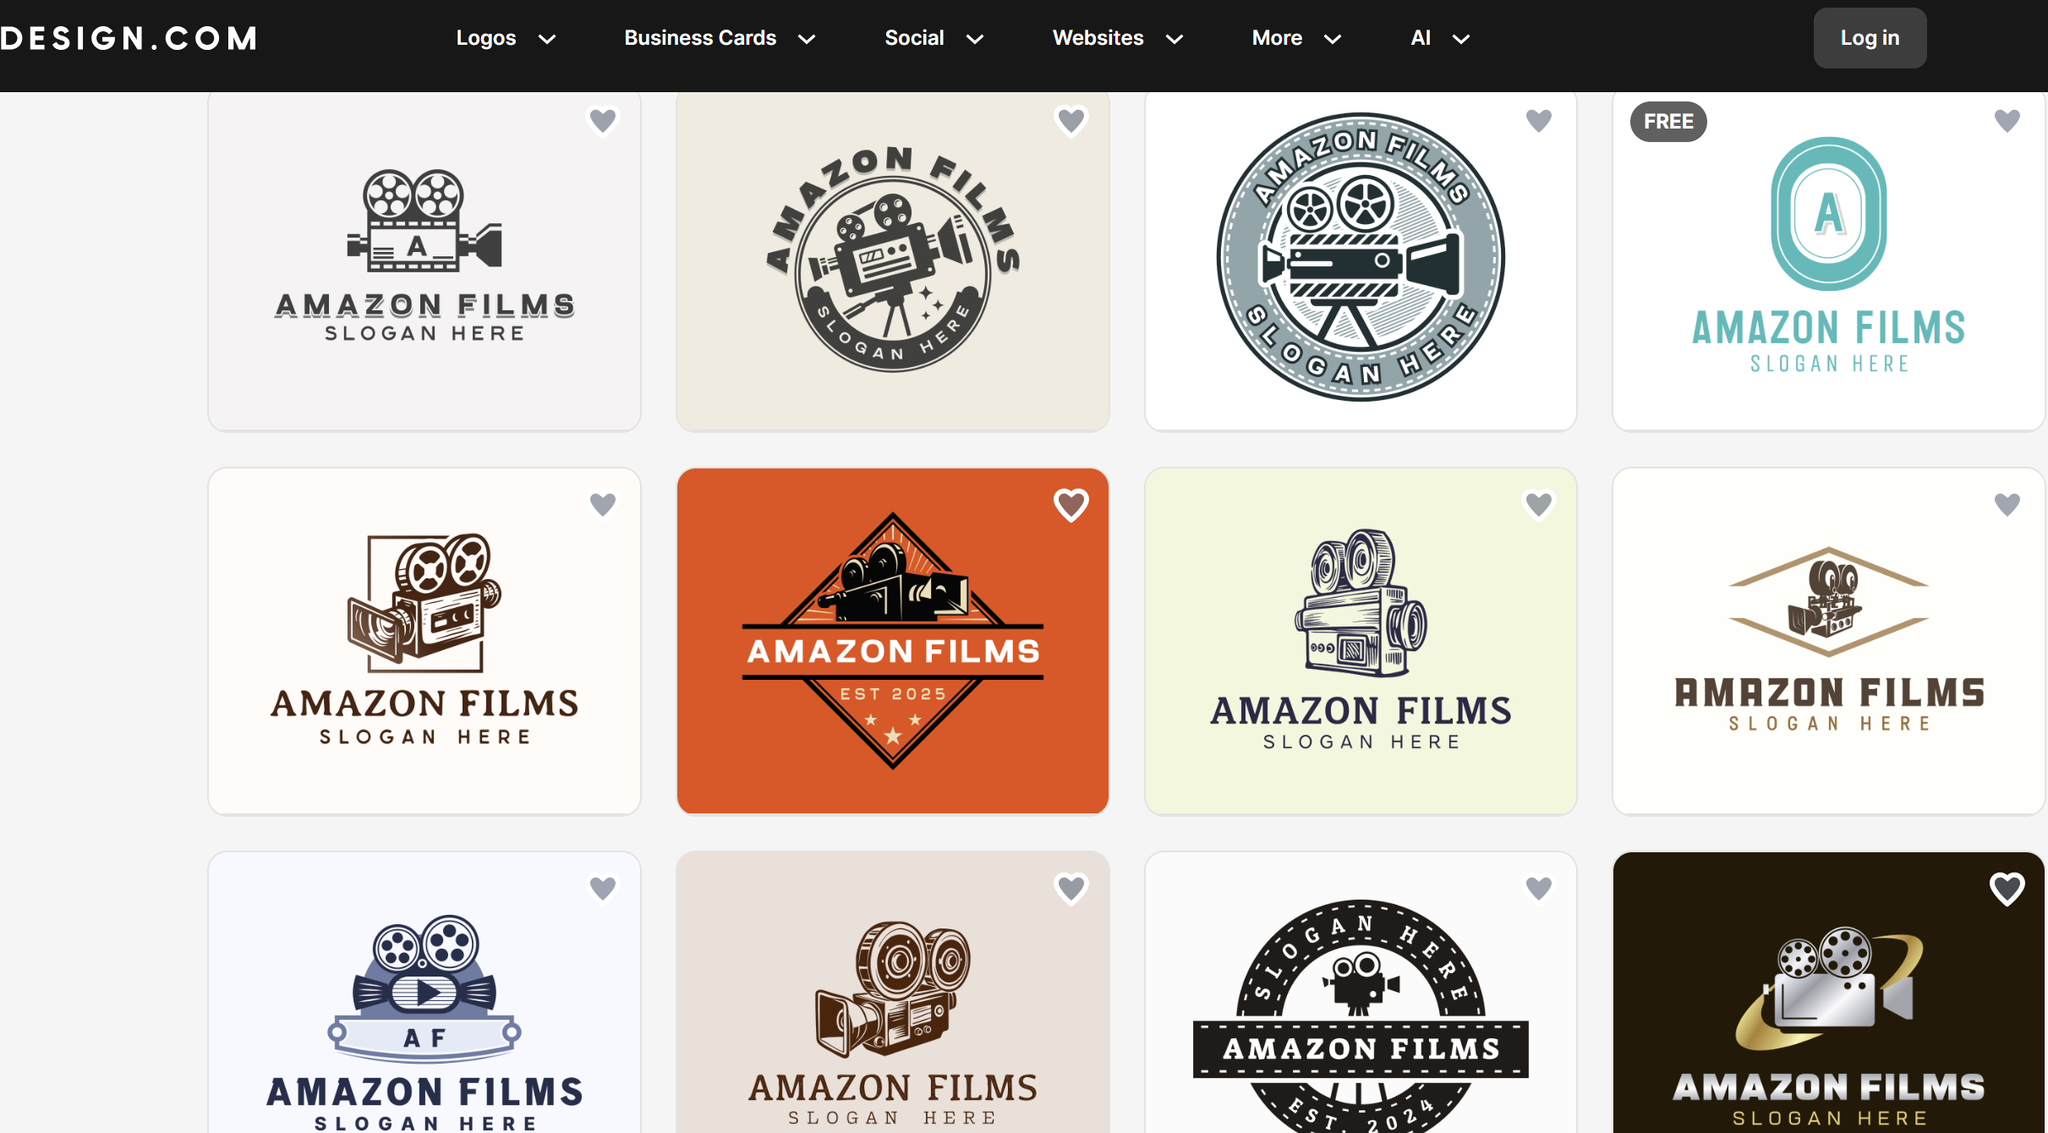Image resolution: width=2048 pixels, height=1133 pixels.
Task: Toggle favorite on gold diamond camera logo
Action: [x=2007, y=505]
